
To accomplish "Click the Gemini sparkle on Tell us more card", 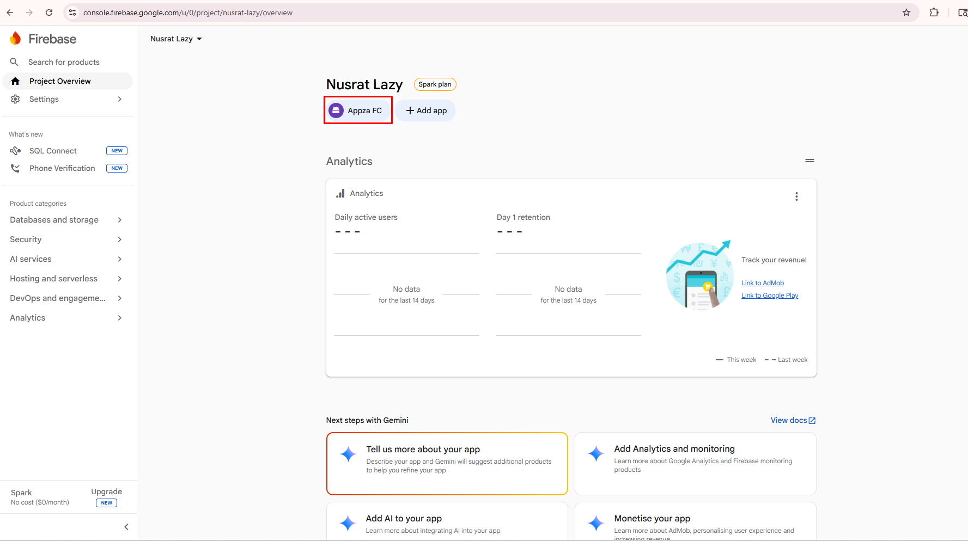I will pos(348,454).
